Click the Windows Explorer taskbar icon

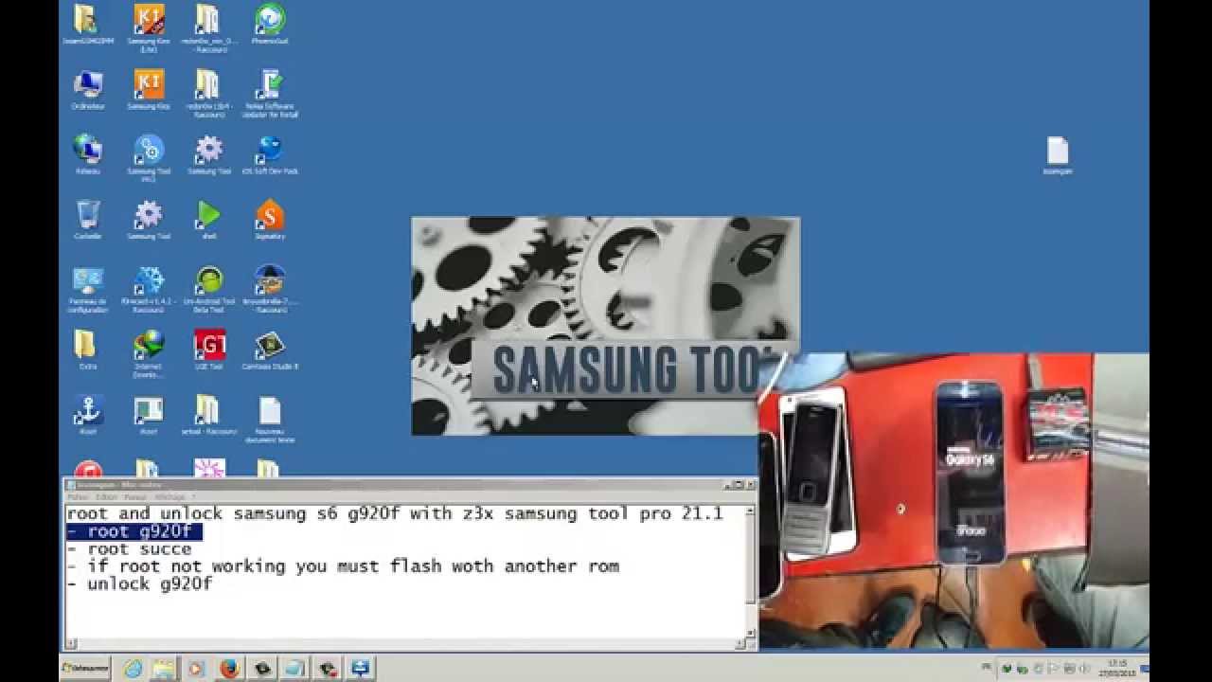[164, 669]
